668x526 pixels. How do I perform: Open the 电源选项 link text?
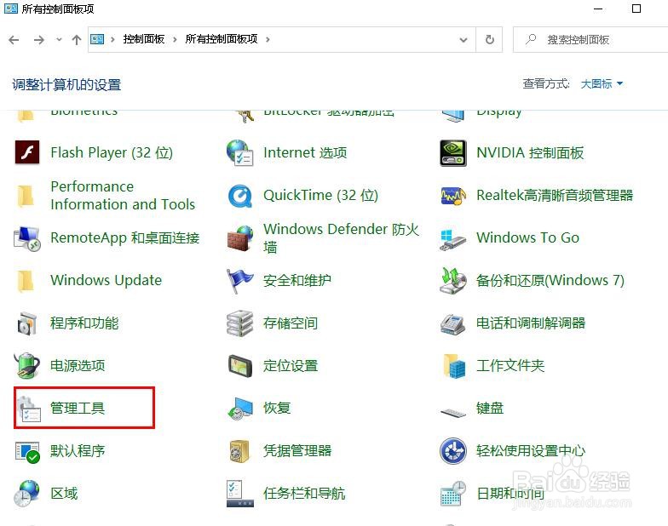77,366
